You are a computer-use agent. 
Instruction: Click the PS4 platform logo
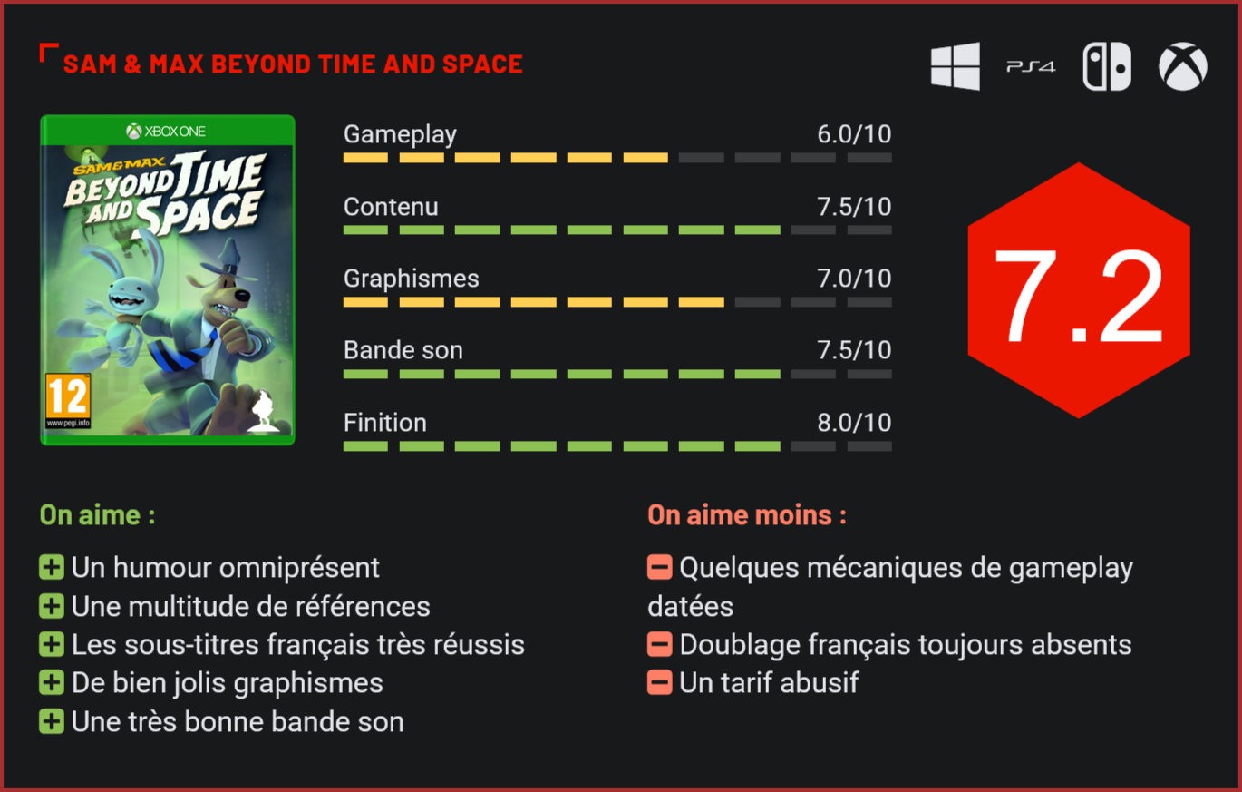click(x=1031, y=67)
